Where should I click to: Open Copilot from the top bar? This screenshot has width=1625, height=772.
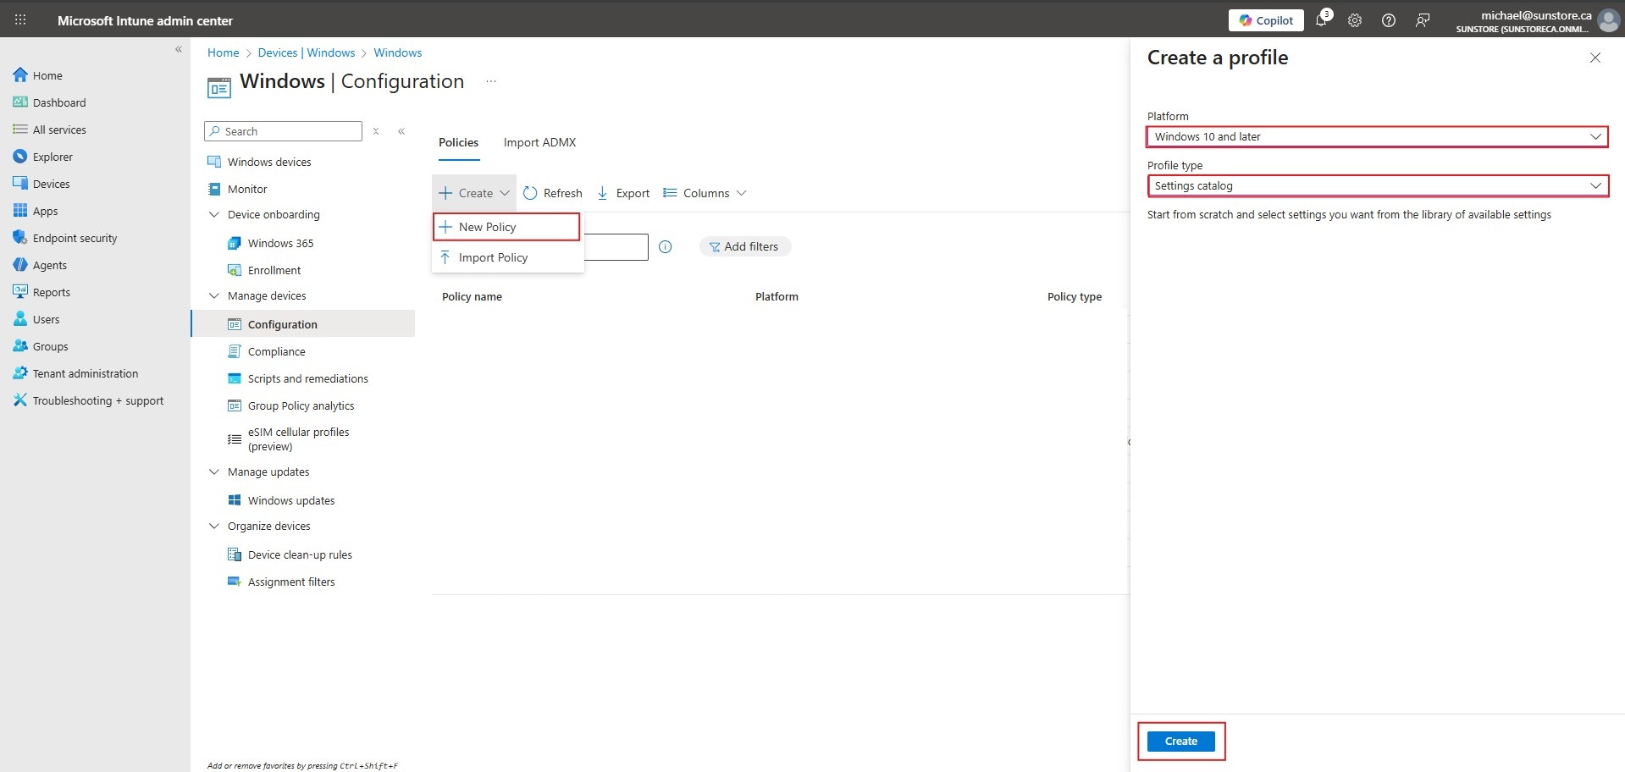coord(1265,19)
